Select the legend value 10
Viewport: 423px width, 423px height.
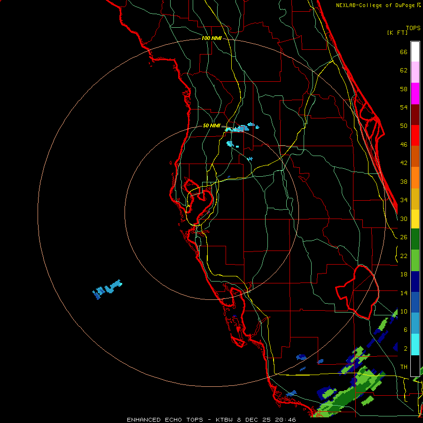tap(404, 312)
